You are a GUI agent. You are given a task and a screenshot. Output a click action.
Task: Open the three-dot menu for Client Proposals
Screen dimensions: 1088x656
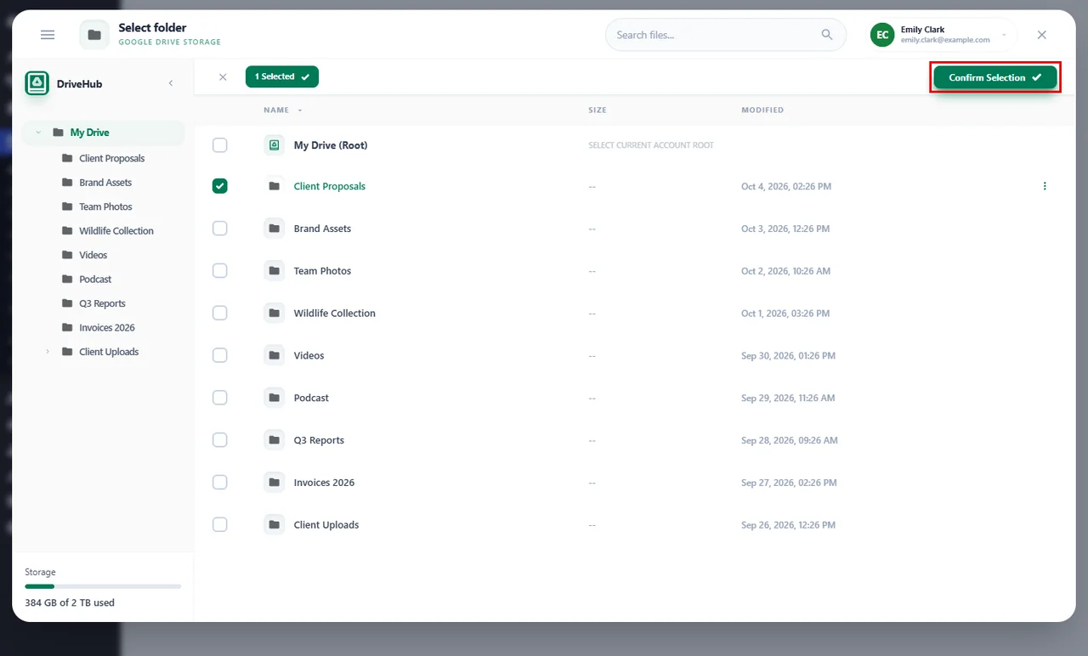point(1045,186)
